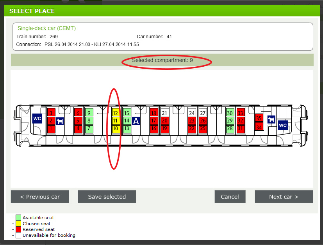This screenshot has width=323, height=245.
Task: Click reserved seat 32
Action: (x=241, y=121)
